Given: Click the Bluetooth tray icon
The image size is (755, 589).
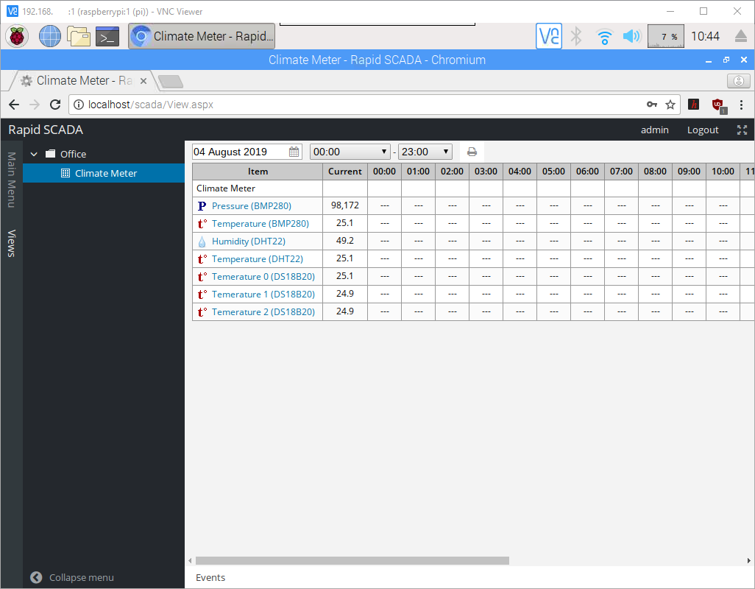Looking at the screenshot, I should tap(576, 36).
